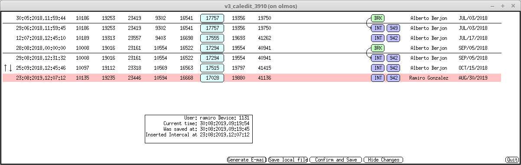
Task: Click the down arrow beside 25:09:2018 row
Action: [x=10, y=68]
